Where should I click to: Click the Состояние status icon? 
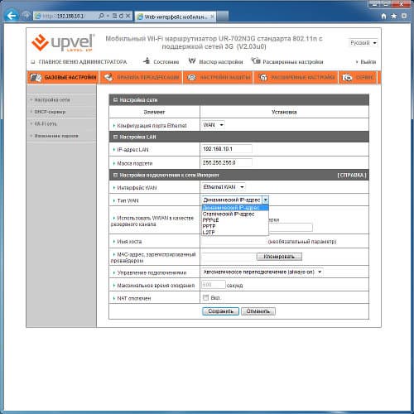[147, 60]
